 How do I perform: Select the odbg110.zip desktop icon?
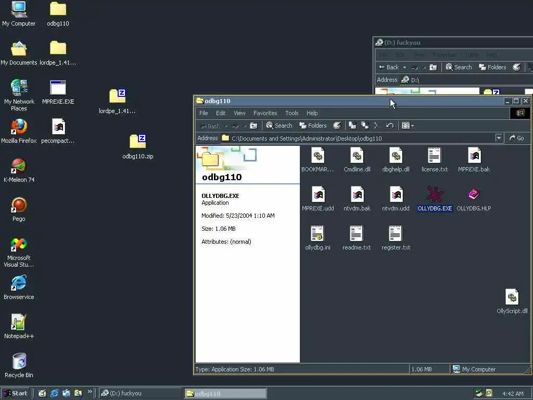(137, 146)
